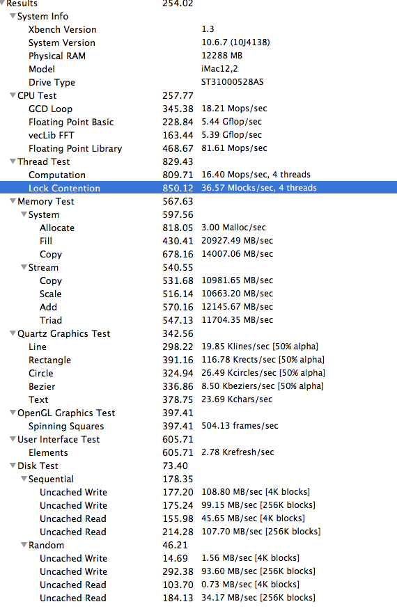This screenshot has width=397, height=611.
Task: Collapse the Memory Test disclosure triangle
Action: pyautogui.click(x=13, y=201)
